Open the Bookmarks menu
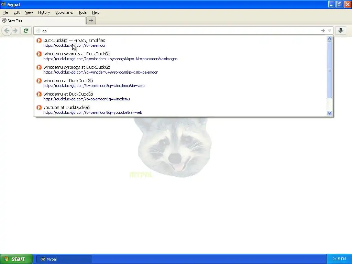352x264 pixels. pos(64,13)
